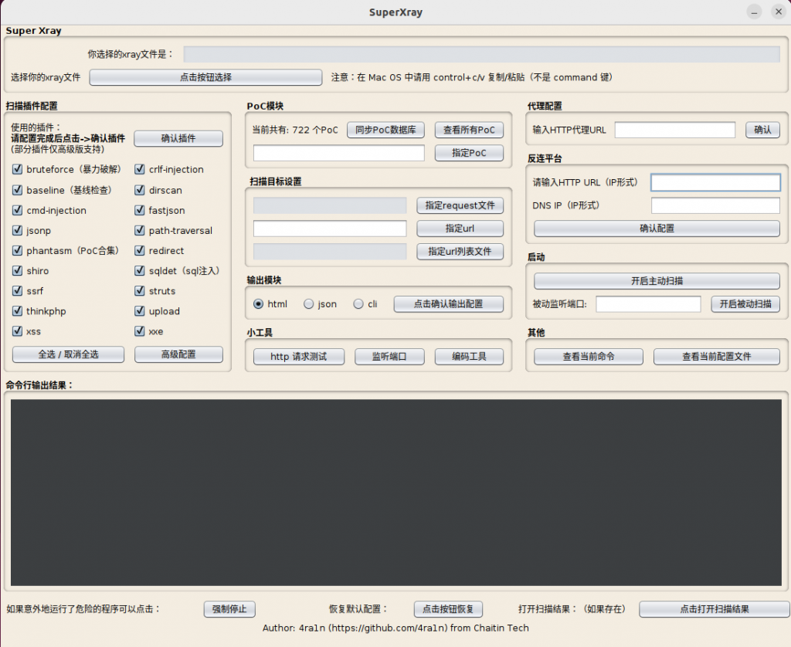Disable the sqldet（sql注入）plugin

[x=139, y=271]
